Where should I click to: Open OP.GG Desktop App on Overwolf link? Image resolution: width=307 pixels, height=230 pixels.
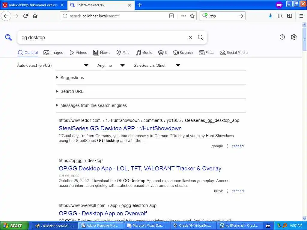coord(103,213)
